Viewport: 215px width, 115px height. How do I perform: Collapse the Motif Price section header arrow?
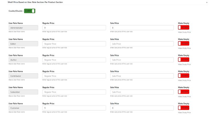pyautogui.click(x=207, y=2)
